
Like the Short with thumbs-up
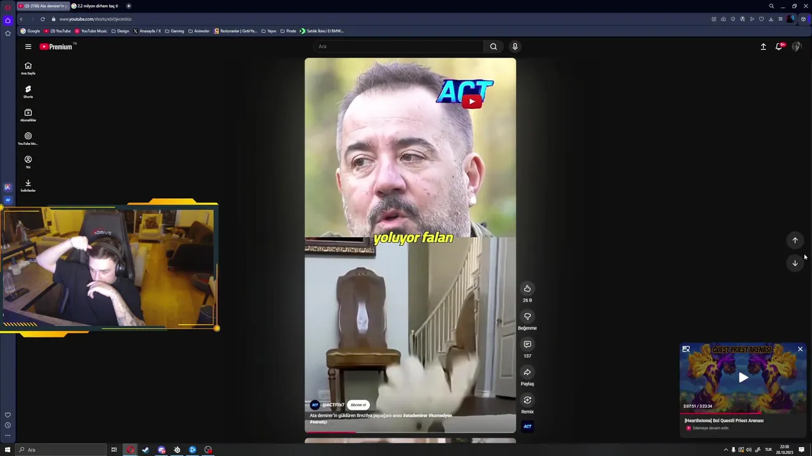pyautogui.click(x=527, y=289)
